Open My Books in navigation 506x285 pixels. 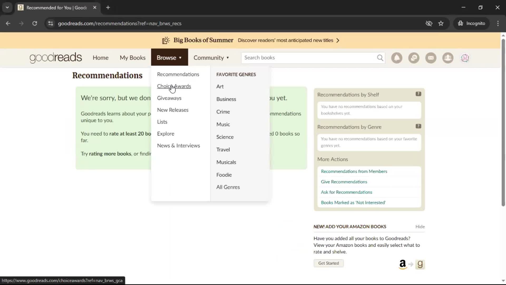133,58
